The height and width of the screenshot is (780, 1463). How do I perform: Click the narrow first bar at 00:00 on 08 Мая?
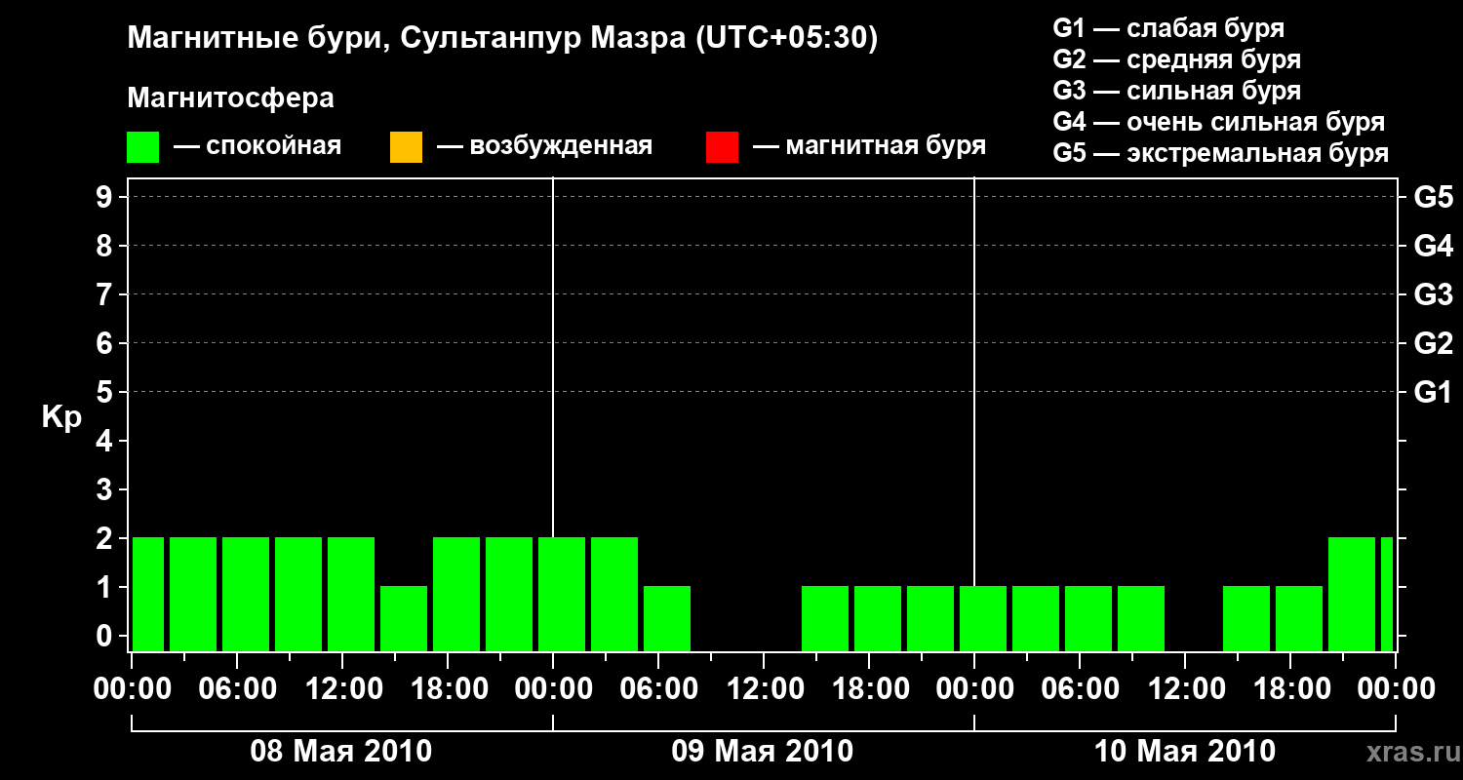(x=148, y=594)
